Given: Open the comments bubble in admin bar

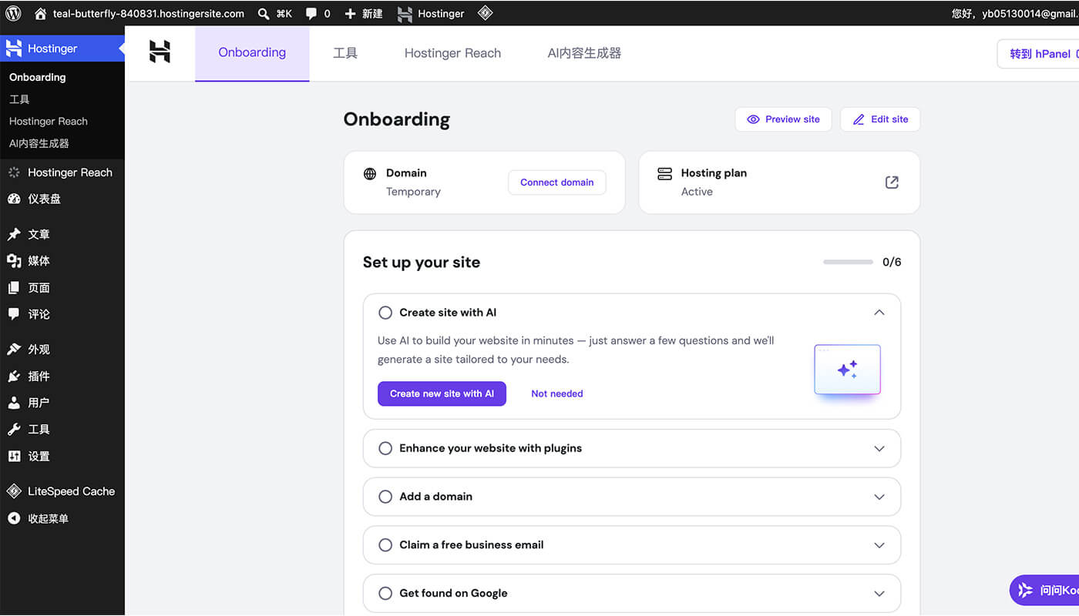Looking at the screenshot, I should 311,13.
